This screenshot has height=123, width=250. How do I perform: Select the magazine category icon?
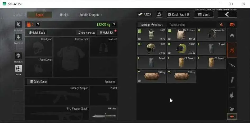(232, 80)
